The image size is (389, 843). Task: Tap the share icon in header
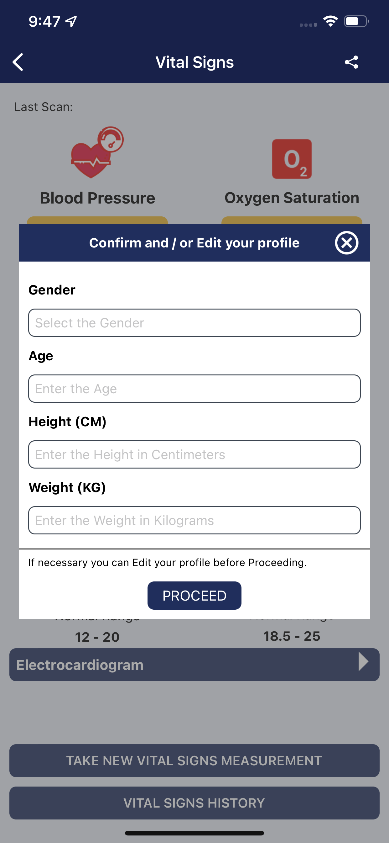coord(351,62)
